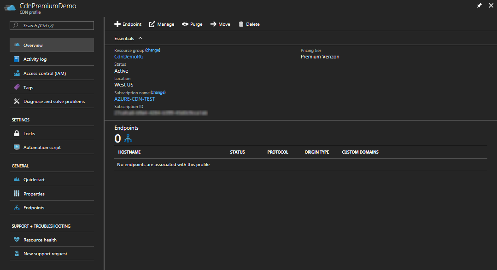Select the Tags icon in sidebar
This screenshot has width=497, height=270.
point(17,87)
